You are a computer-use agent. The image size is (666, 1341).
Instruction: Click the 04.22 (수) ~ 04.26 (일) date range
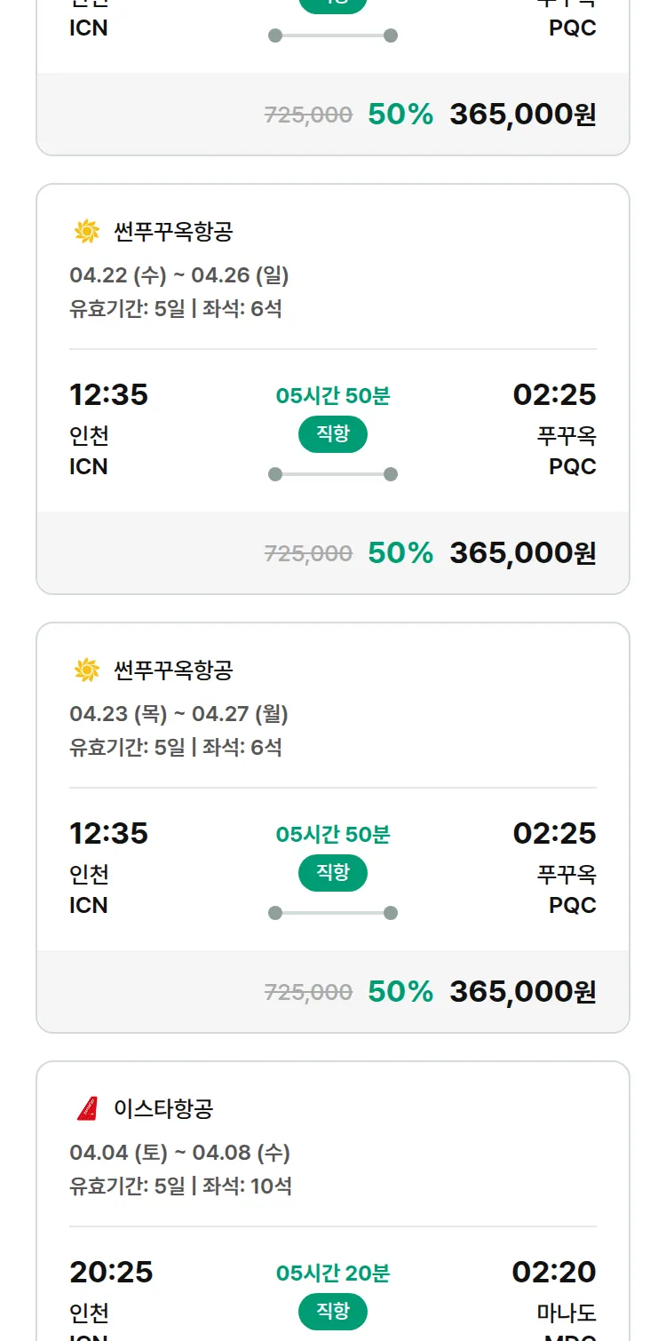179,275
